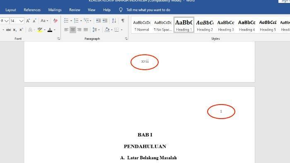290x163 pixels.
Task: Apply the Heading 4 style
Action: point(247,25)
